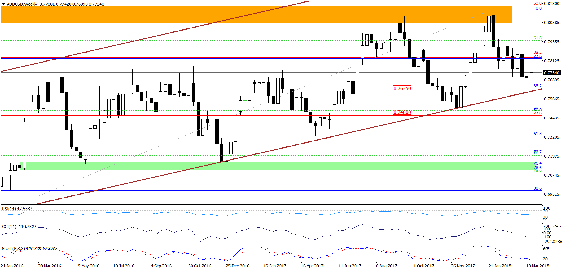Click the 26 Nov 2017 date label
This screenshot has width=562, height=270.
[x=463, y=266]
